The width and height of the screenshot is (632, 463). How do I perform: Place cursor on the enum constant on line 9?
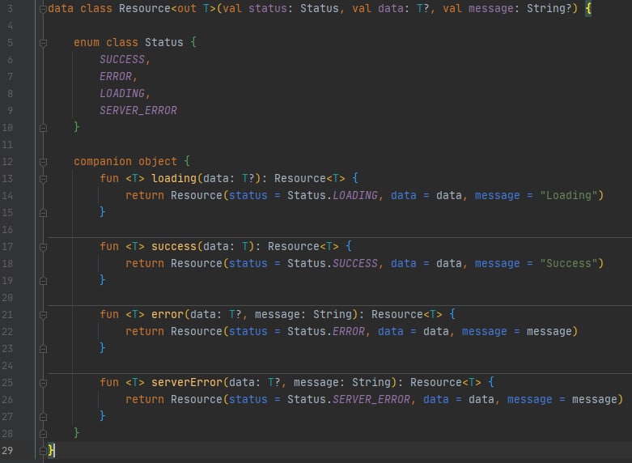pos(138,111)
